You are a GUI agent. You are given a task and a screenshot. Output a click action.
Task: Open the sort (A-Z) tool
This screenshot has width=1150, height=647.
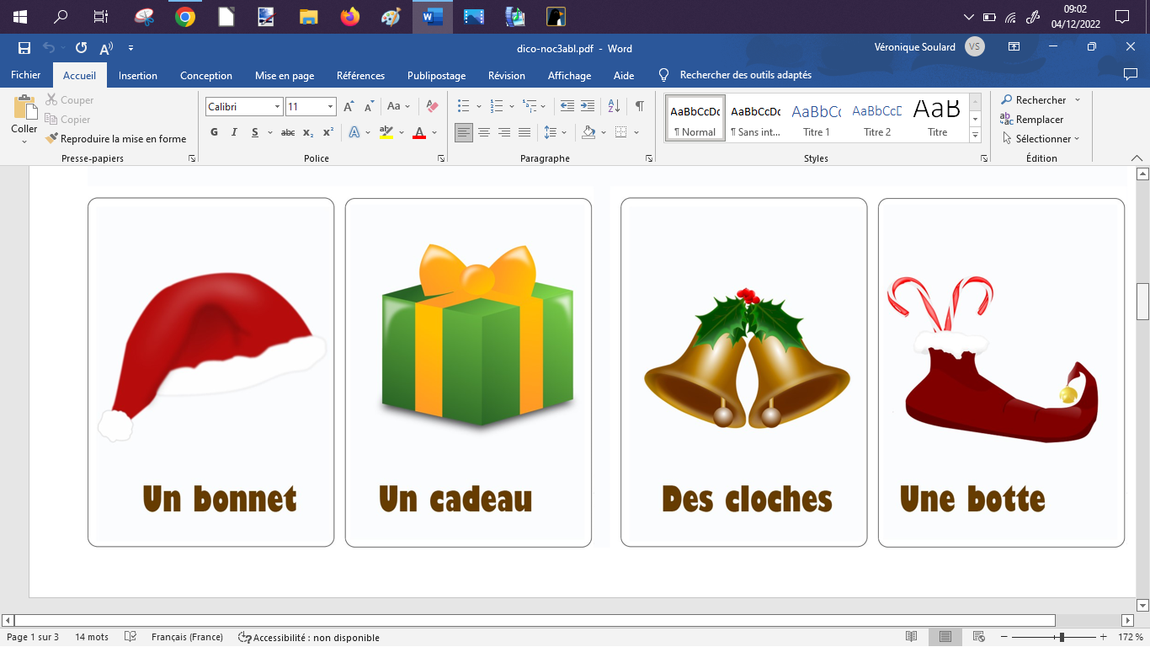tap(613, 106)
